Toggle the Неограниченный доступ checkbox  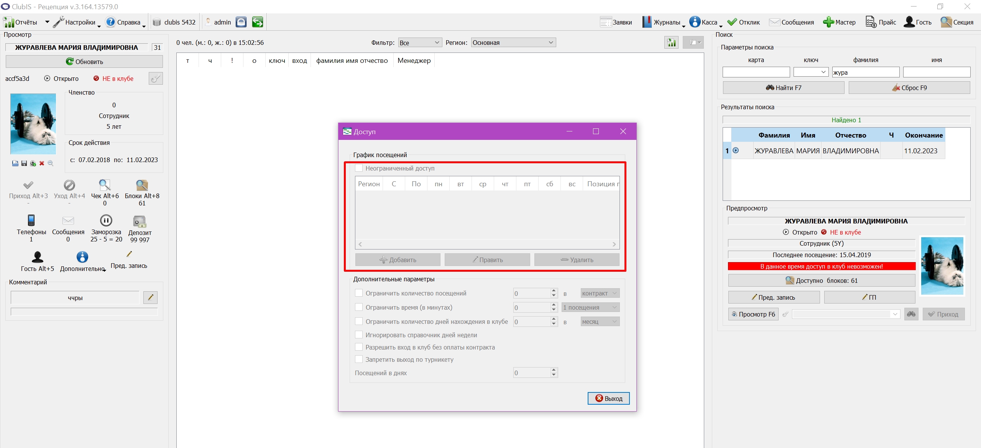pyautogui.click(x=359, y=168)
